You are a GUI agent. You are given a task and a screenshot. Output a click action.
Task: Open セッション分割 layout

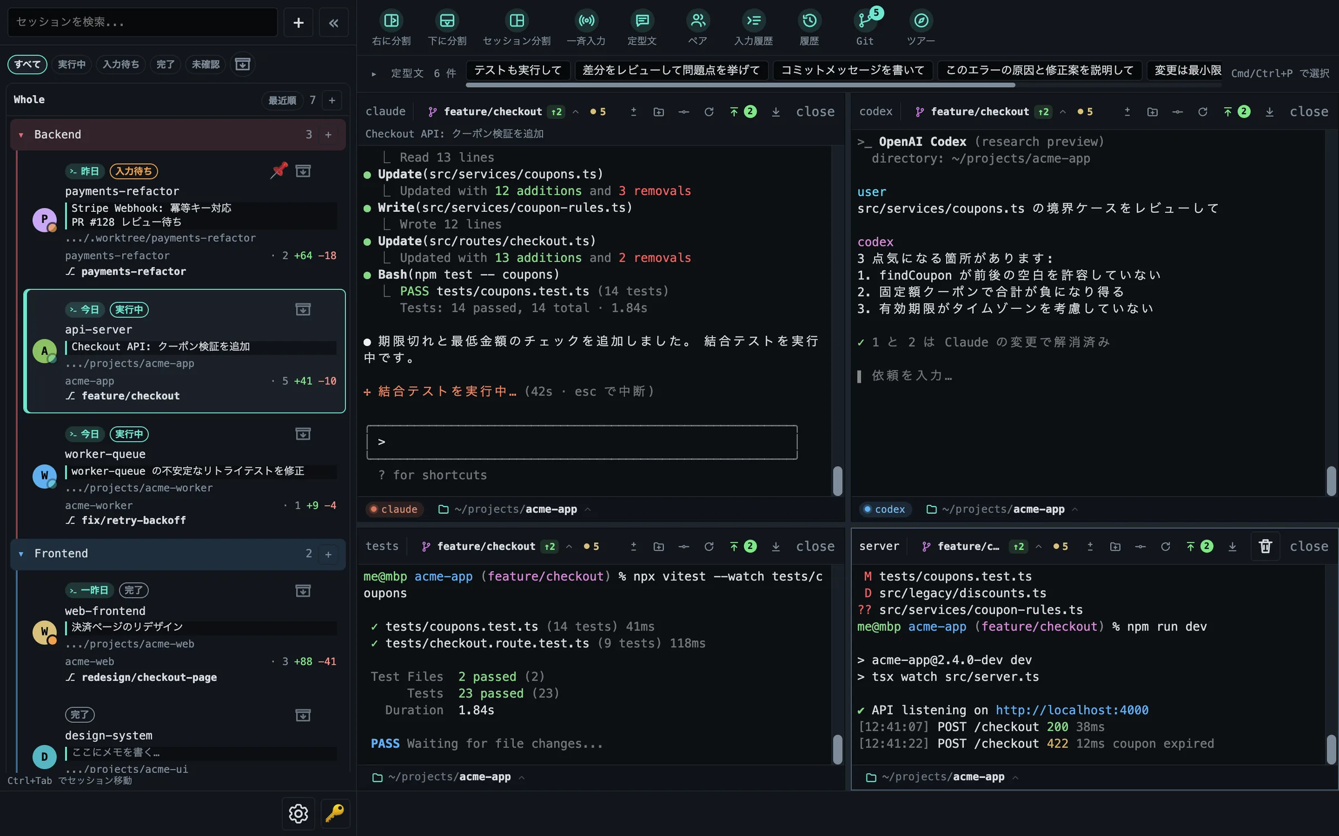click(x=517, y=28)
